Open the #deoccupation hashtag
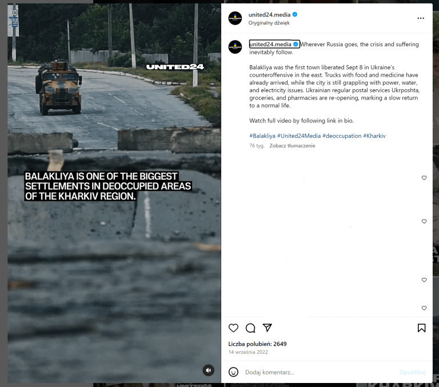Viewport: 439px width, 387px height. click(342, 136)
